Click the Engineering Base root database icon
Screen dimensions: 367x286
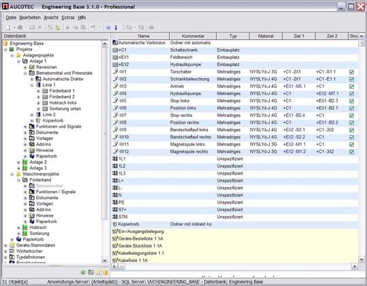point(5,43)
